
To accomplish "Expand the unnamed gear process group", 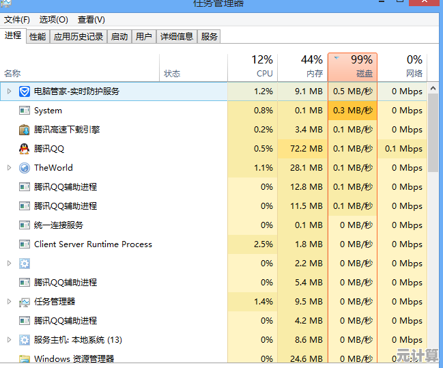I will click(9, 264).
